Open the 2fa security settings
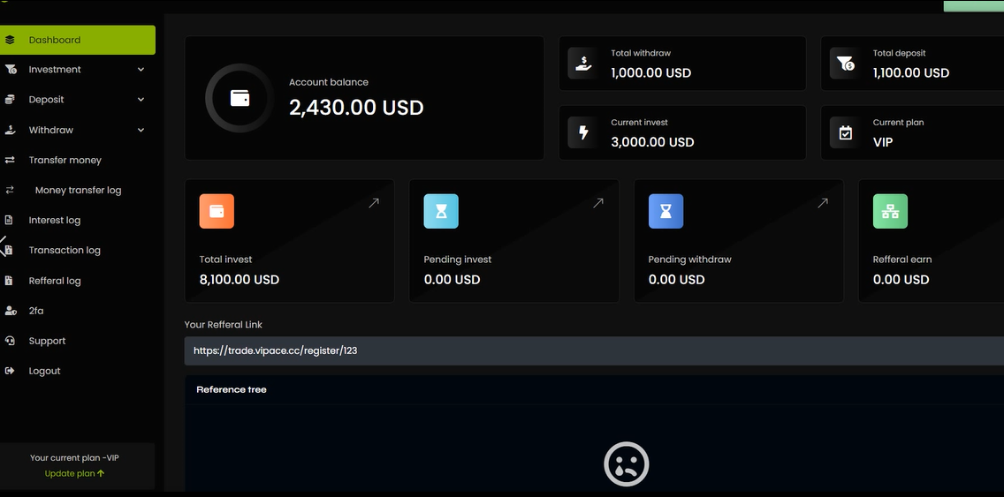The image size is (1004, 497). (x=36, y=311)
